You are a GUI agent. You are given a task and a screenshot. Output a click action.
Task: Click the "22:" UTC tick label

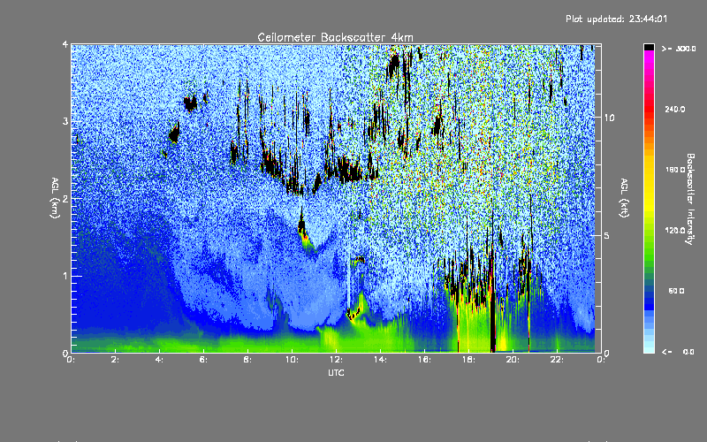click(x=557, y=360)
